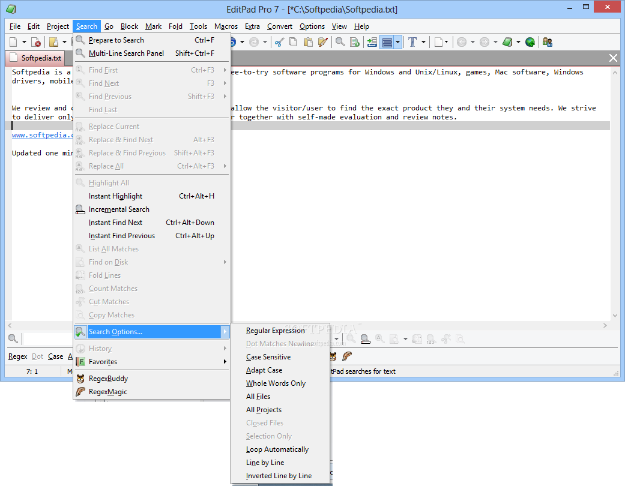Open dropdown arrow next to blank page icon
The image size is (625, 486).
(x=446, y=42)
